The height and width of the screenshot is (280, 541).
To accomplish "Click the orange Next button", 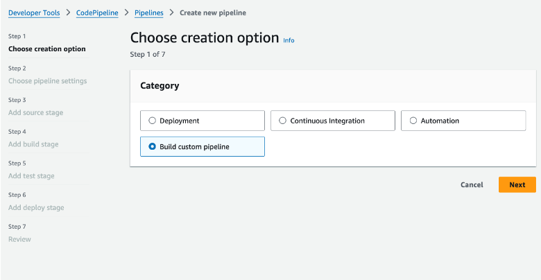I will click(517, 185).
